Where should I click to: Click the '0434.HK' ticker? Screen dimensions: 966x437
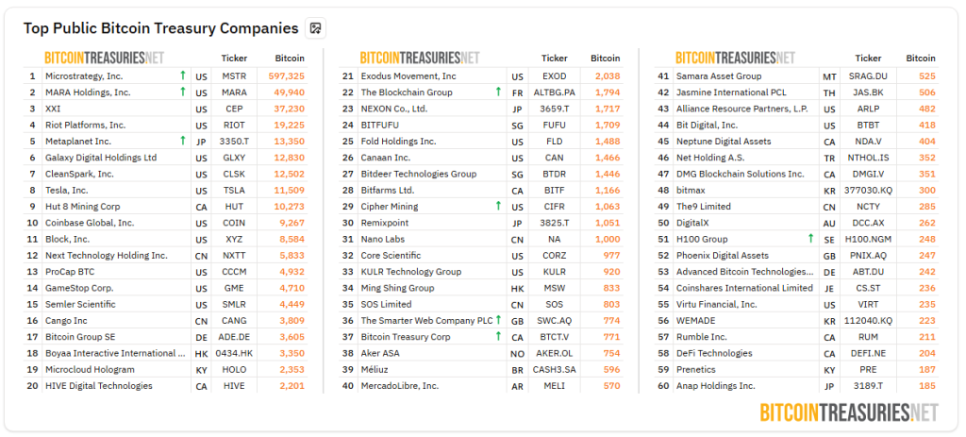click(234, 353)
